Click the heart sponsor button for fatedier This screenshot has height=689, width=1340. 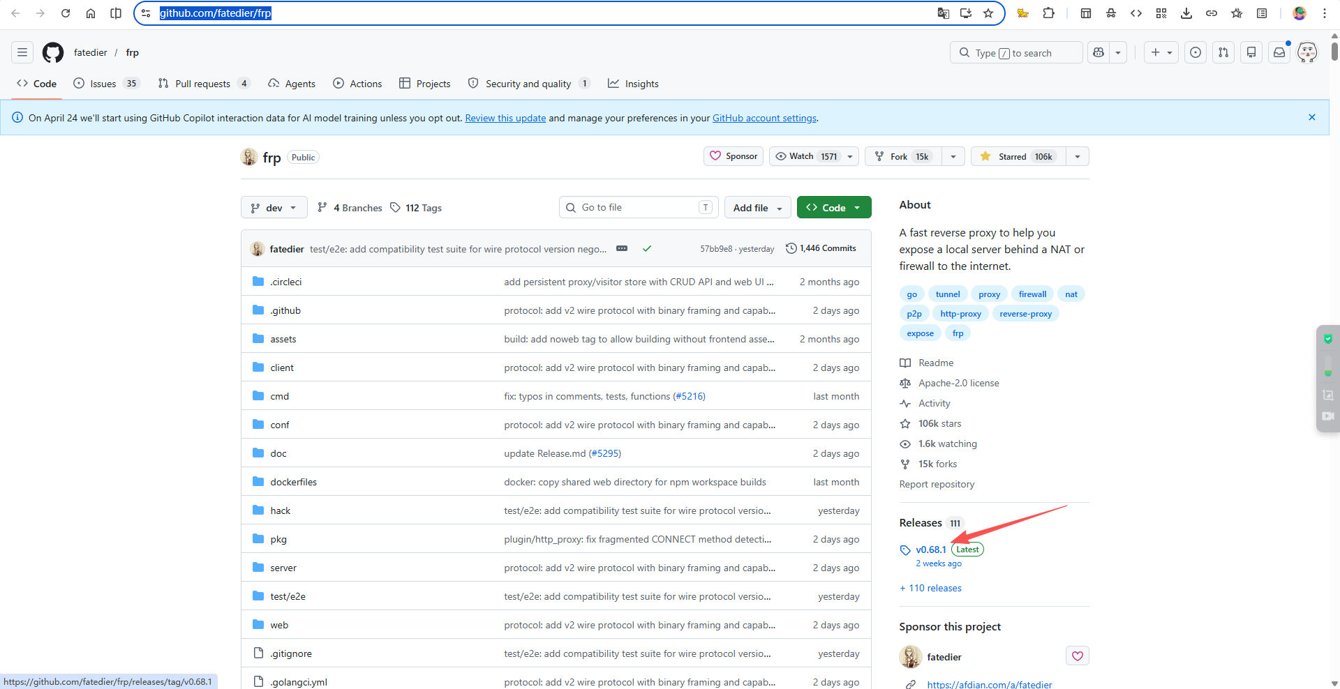point(1078,656)
